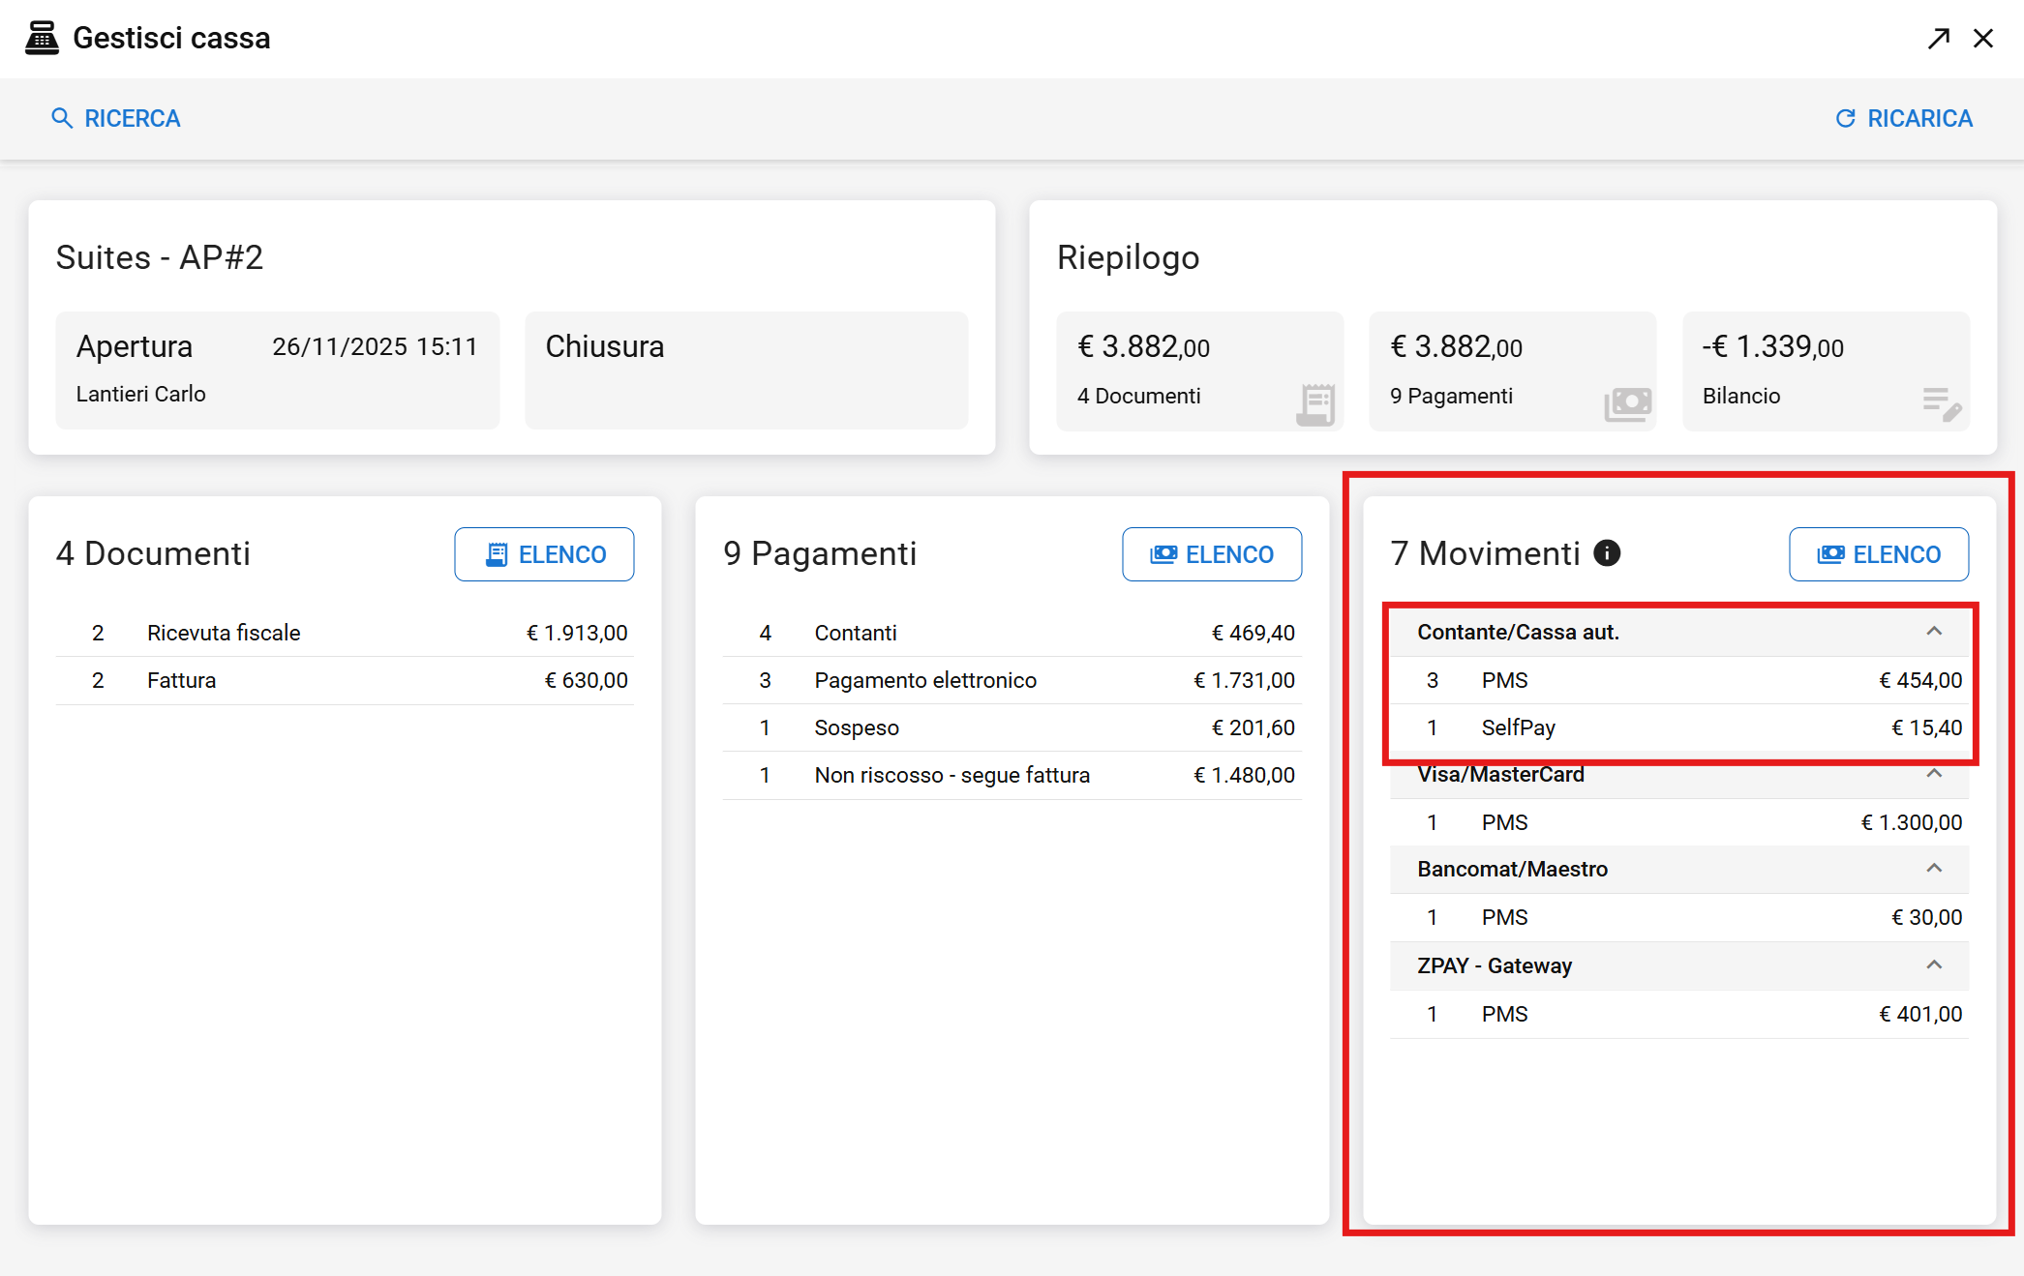Collapse the Bancomat/Maestro section
Viewport: 2024px width, 1276px height.
pyautogui.click(x=1934, y=869)
